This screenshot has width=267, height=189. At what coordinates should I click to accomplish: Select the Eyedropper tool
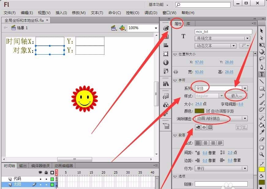tap(262, 132)
